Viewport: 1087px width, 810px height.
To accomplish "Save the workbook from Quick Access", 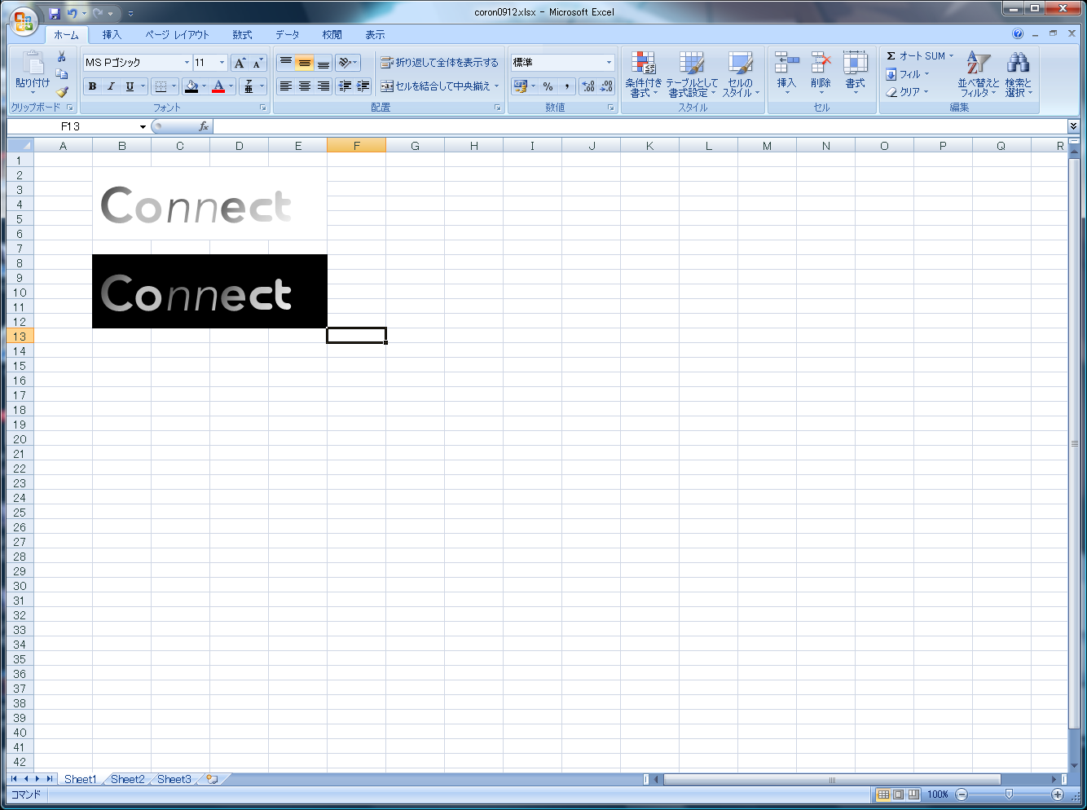I will pyautogui.click(x=55, y=13).
